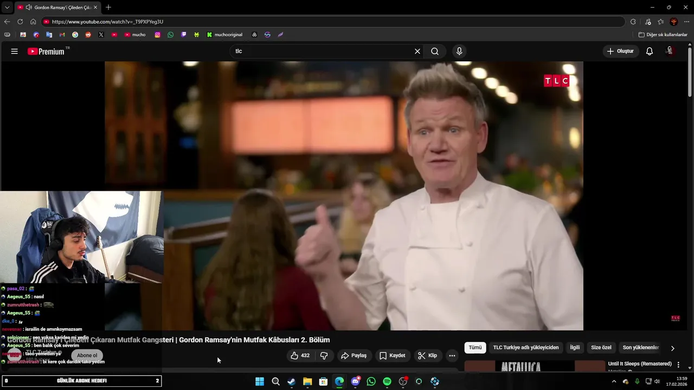Open Steam from the taskbar
Image resolution: width=694 pixels, height=390 pixels.
(x=291, y=382)
